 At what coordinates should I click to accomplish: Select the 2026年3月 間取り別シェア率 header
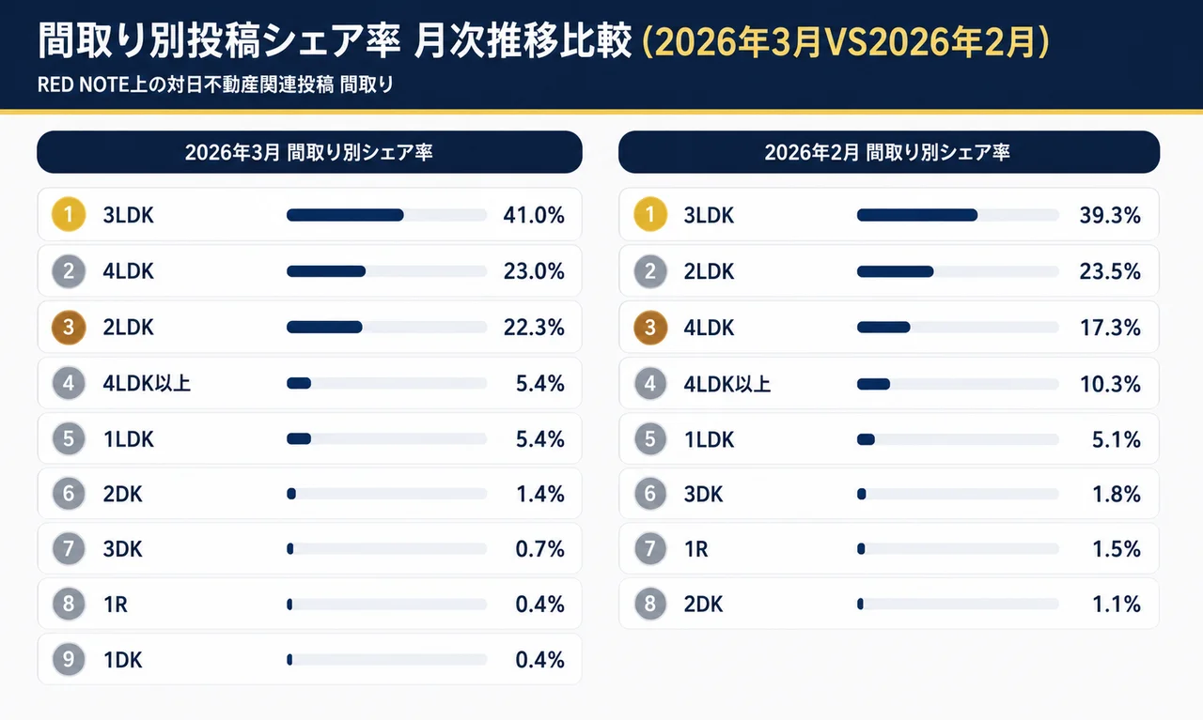click(309, 152)
